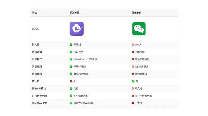Click the red cross in 开放API接口 row
Image resolution: width=208 pixels, height=116 pixels.
(x=133, y=88)
